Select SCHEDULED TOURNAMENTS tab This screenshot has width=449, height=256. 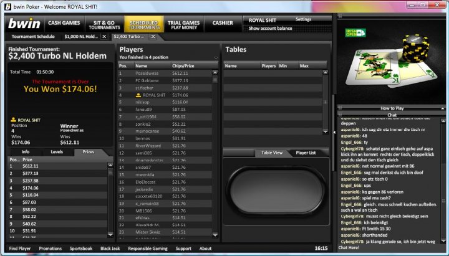[x=144, y=25]
